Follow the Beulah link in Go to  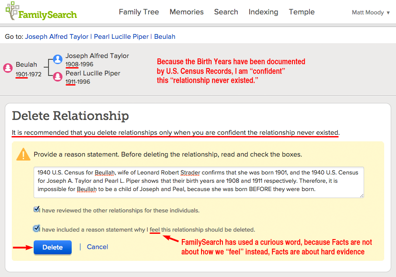click(165, 37)
